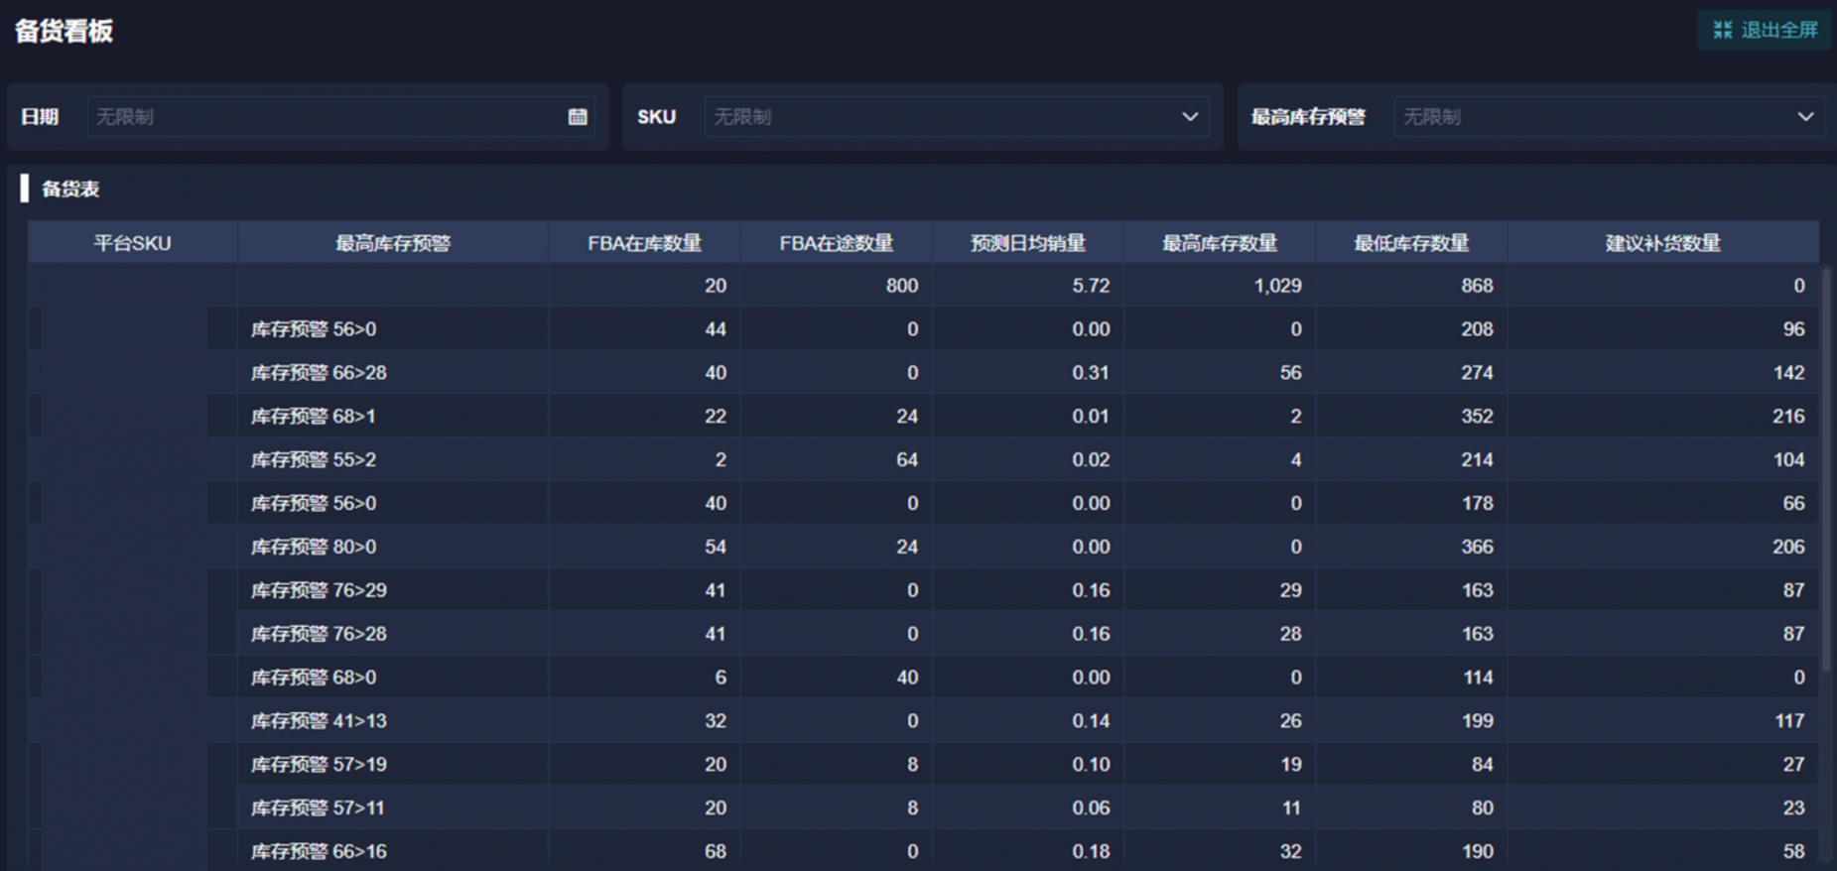Select the 库存预警 68>1 row cell
The image size is (1837, 871).
(x=314, y=417)
